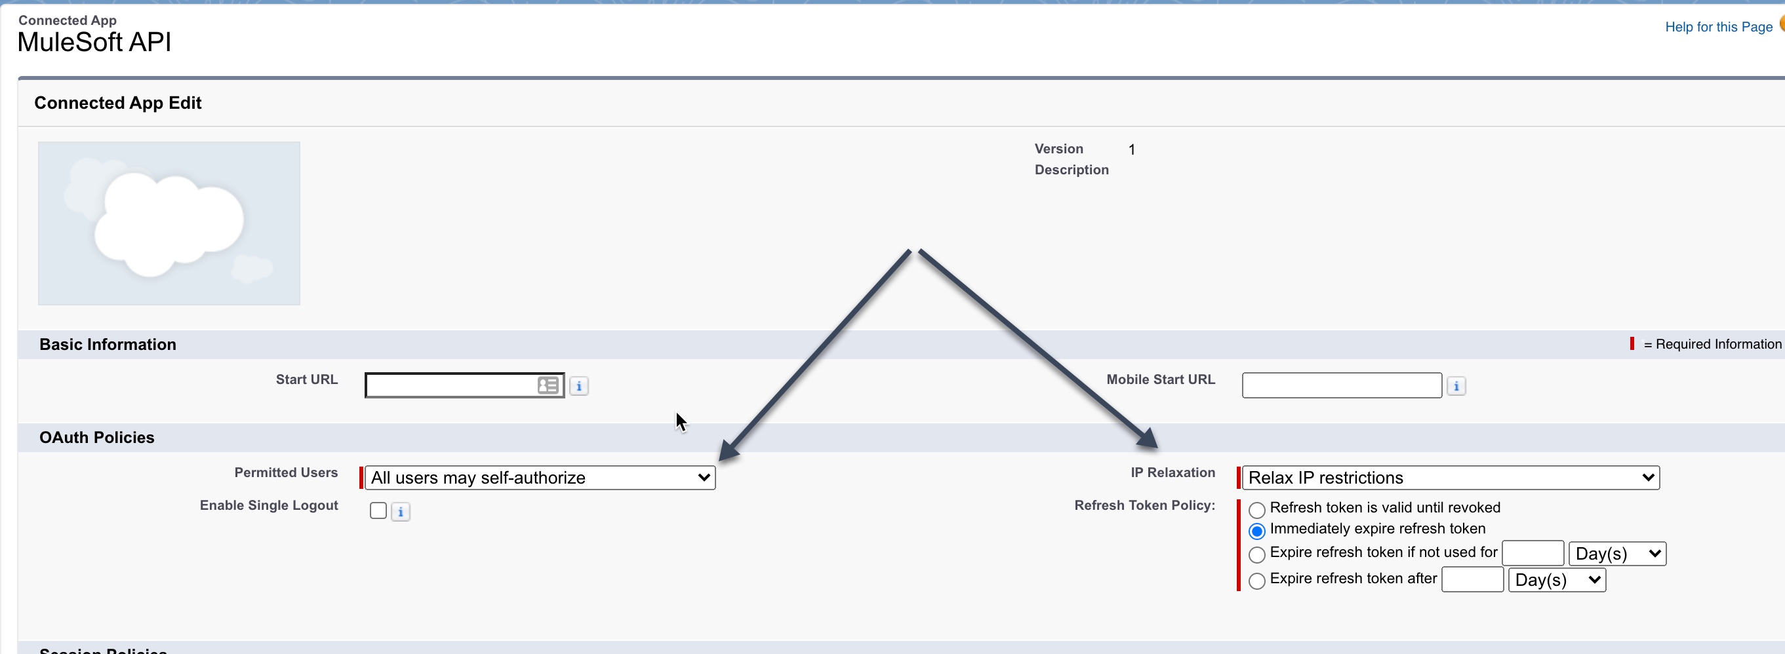Image resolution: width=1785 pixels, height=654 pixels.
Task: Focus the Mobile Start URL input field
Action: click(1342, 385)
